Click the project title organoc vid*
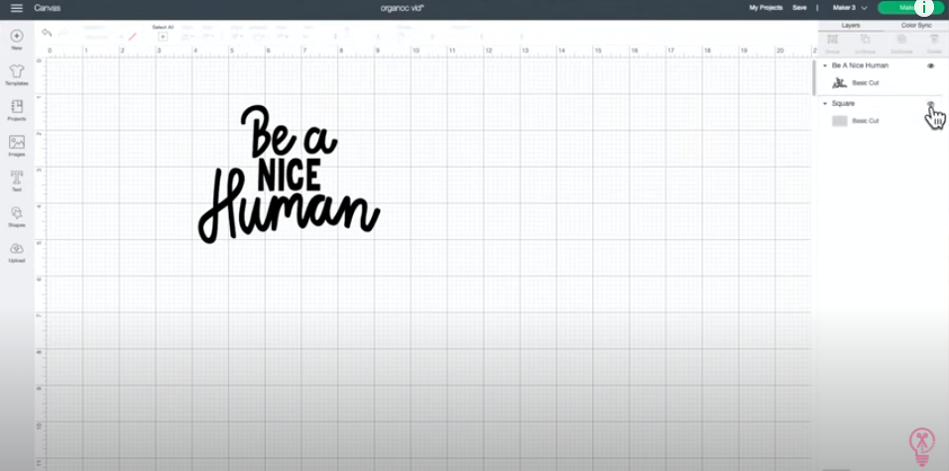The image size is (949, 471). 402,8
